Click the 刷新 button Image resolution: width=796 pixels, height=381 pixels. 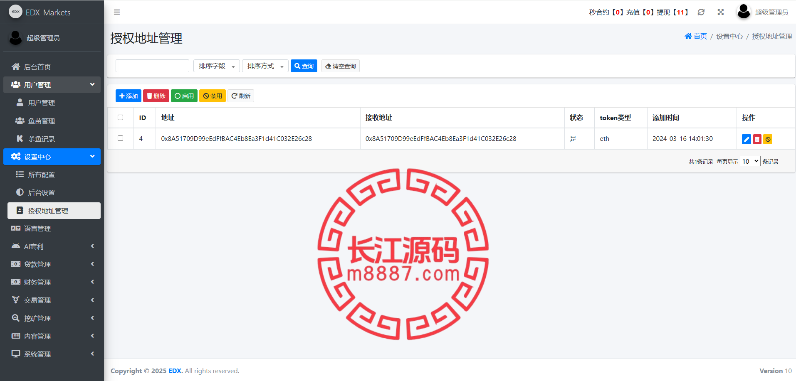click(241, 96)
